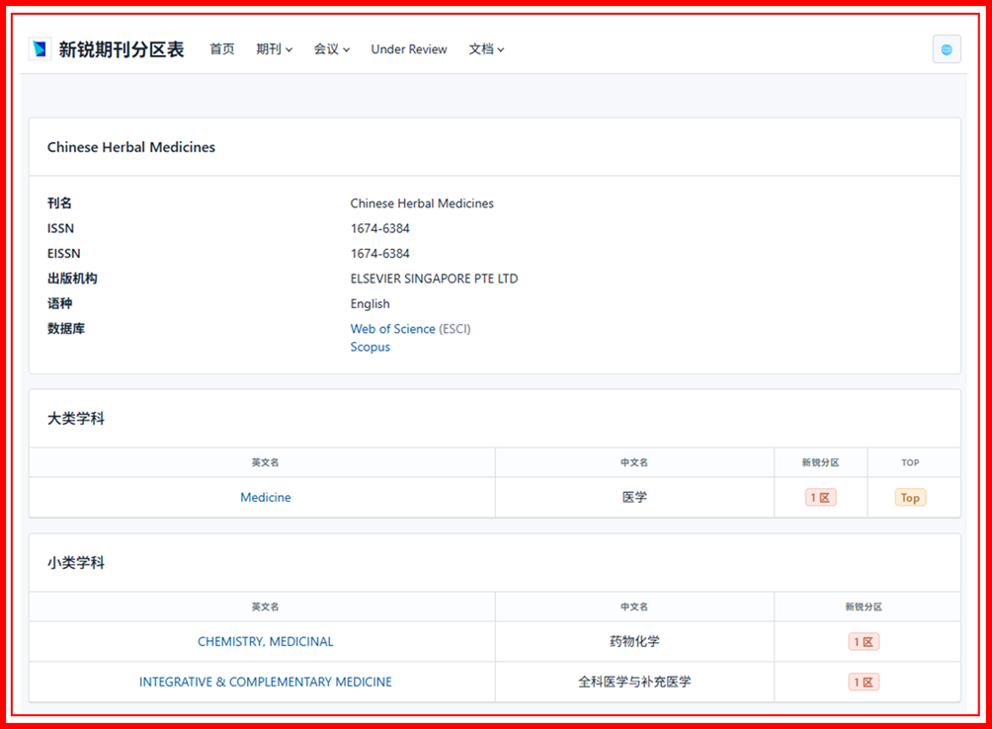This screenshot has height=729, width=992.
Task: Click the 新锐期刊分区表 site title
Action: [122, 49]
